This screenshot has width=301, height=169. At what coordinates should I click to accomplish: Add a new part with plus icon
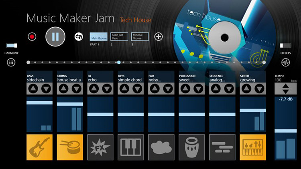pyautogui.click(x=159, y=36)
